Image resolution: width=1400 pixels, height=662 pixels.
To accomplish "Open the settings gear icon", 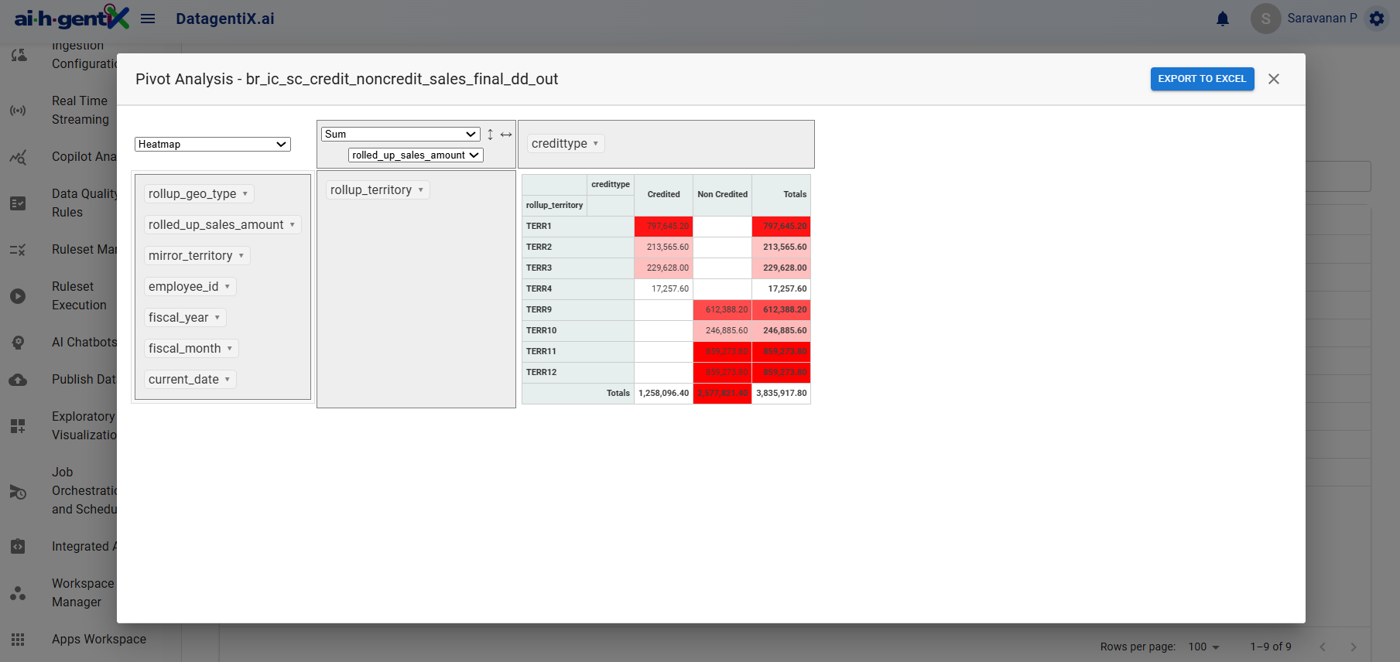I will [x=1377, y=19].
